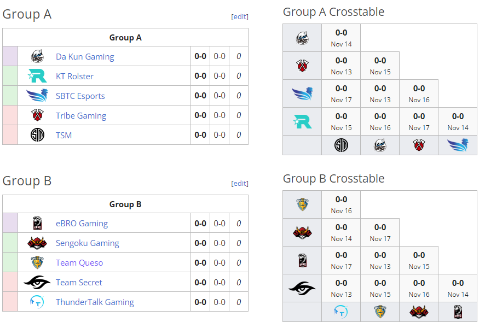Click the Team Secret eye logo in Group B table
The height and width of the screenshot is (334, 485).
[37, 283]
